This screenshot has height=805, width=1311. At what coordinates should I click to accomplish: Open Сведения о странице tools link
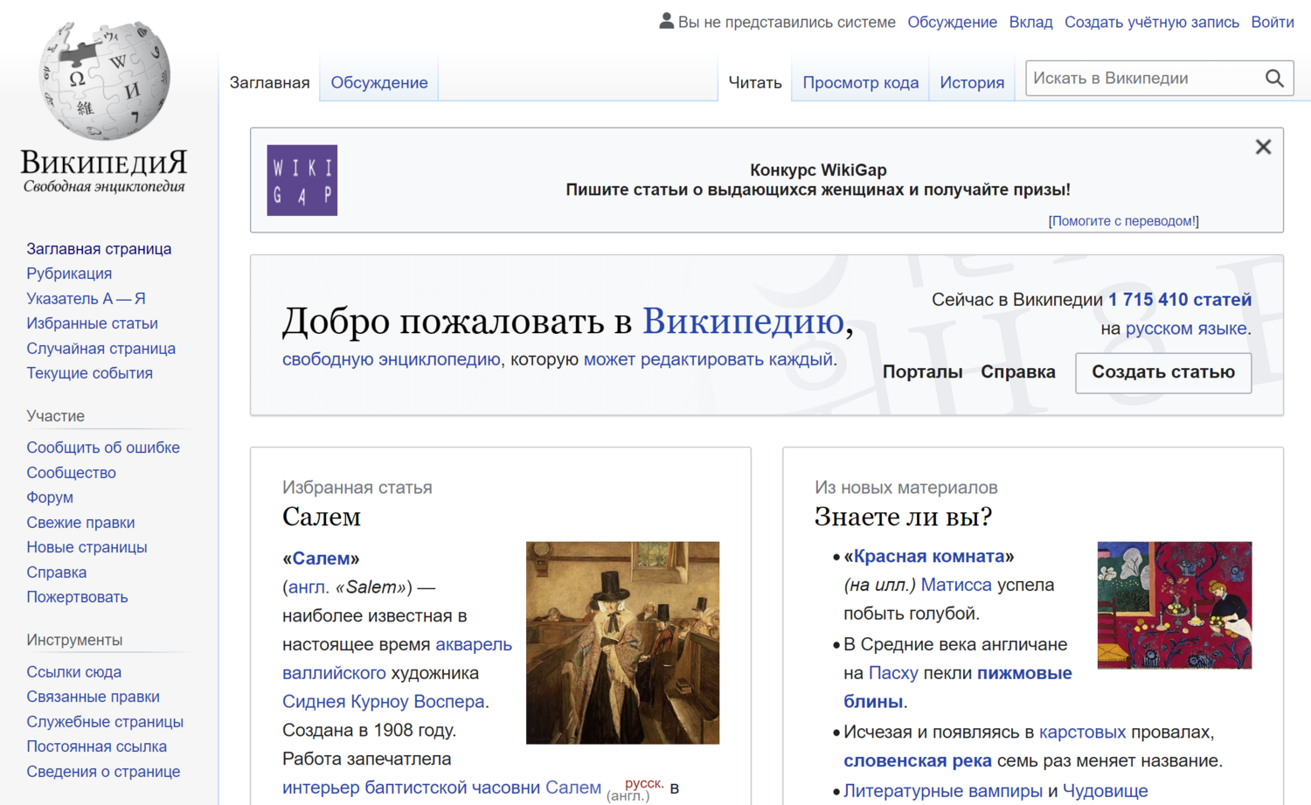tap(103, 772)
